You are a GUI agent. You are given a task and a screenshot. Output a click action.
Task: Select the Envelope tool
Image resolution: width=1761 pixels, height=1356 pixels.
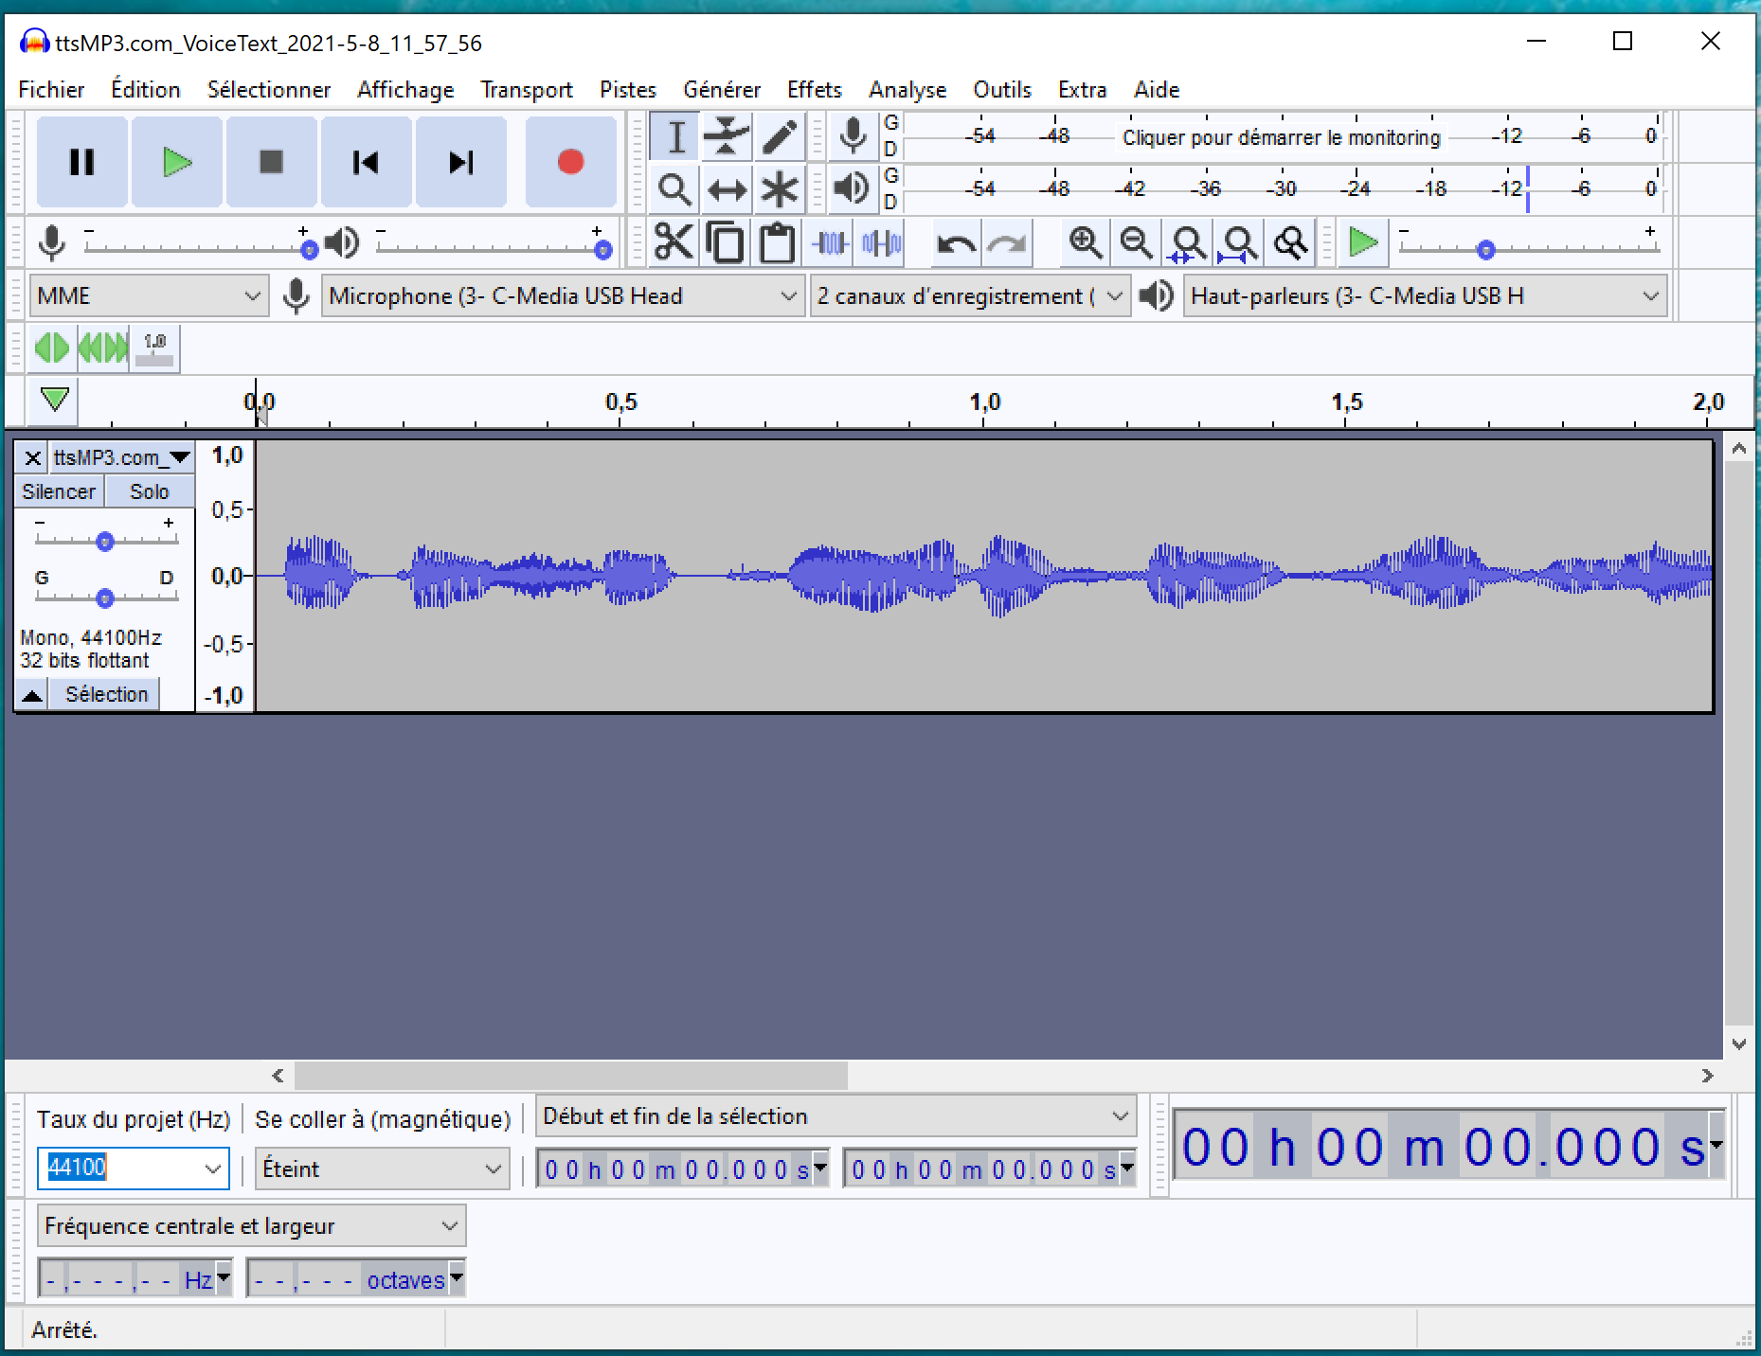(x=727, y=136)
